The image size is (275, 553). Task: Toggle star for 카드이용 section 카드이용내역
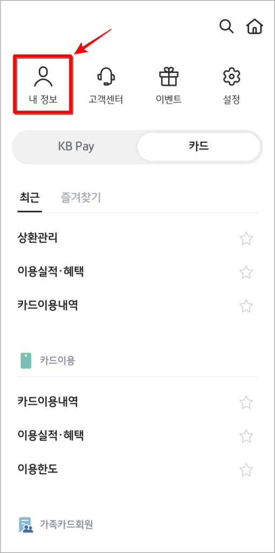pos(246,402)
